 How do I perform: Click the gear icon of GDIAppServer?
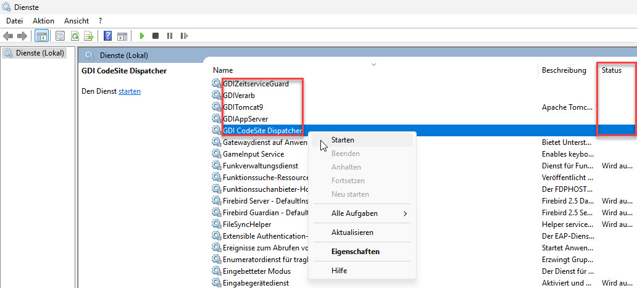pos(217,119)
